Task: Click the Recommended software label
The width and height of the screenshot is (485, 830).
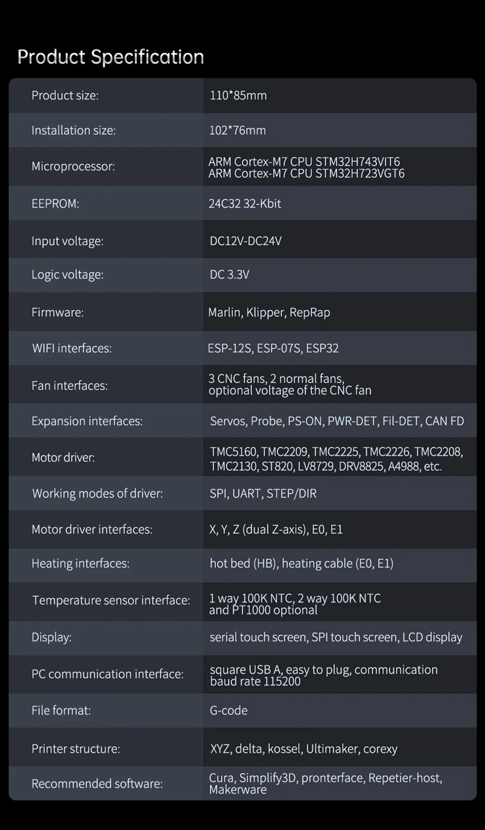Action: point(97,784)
